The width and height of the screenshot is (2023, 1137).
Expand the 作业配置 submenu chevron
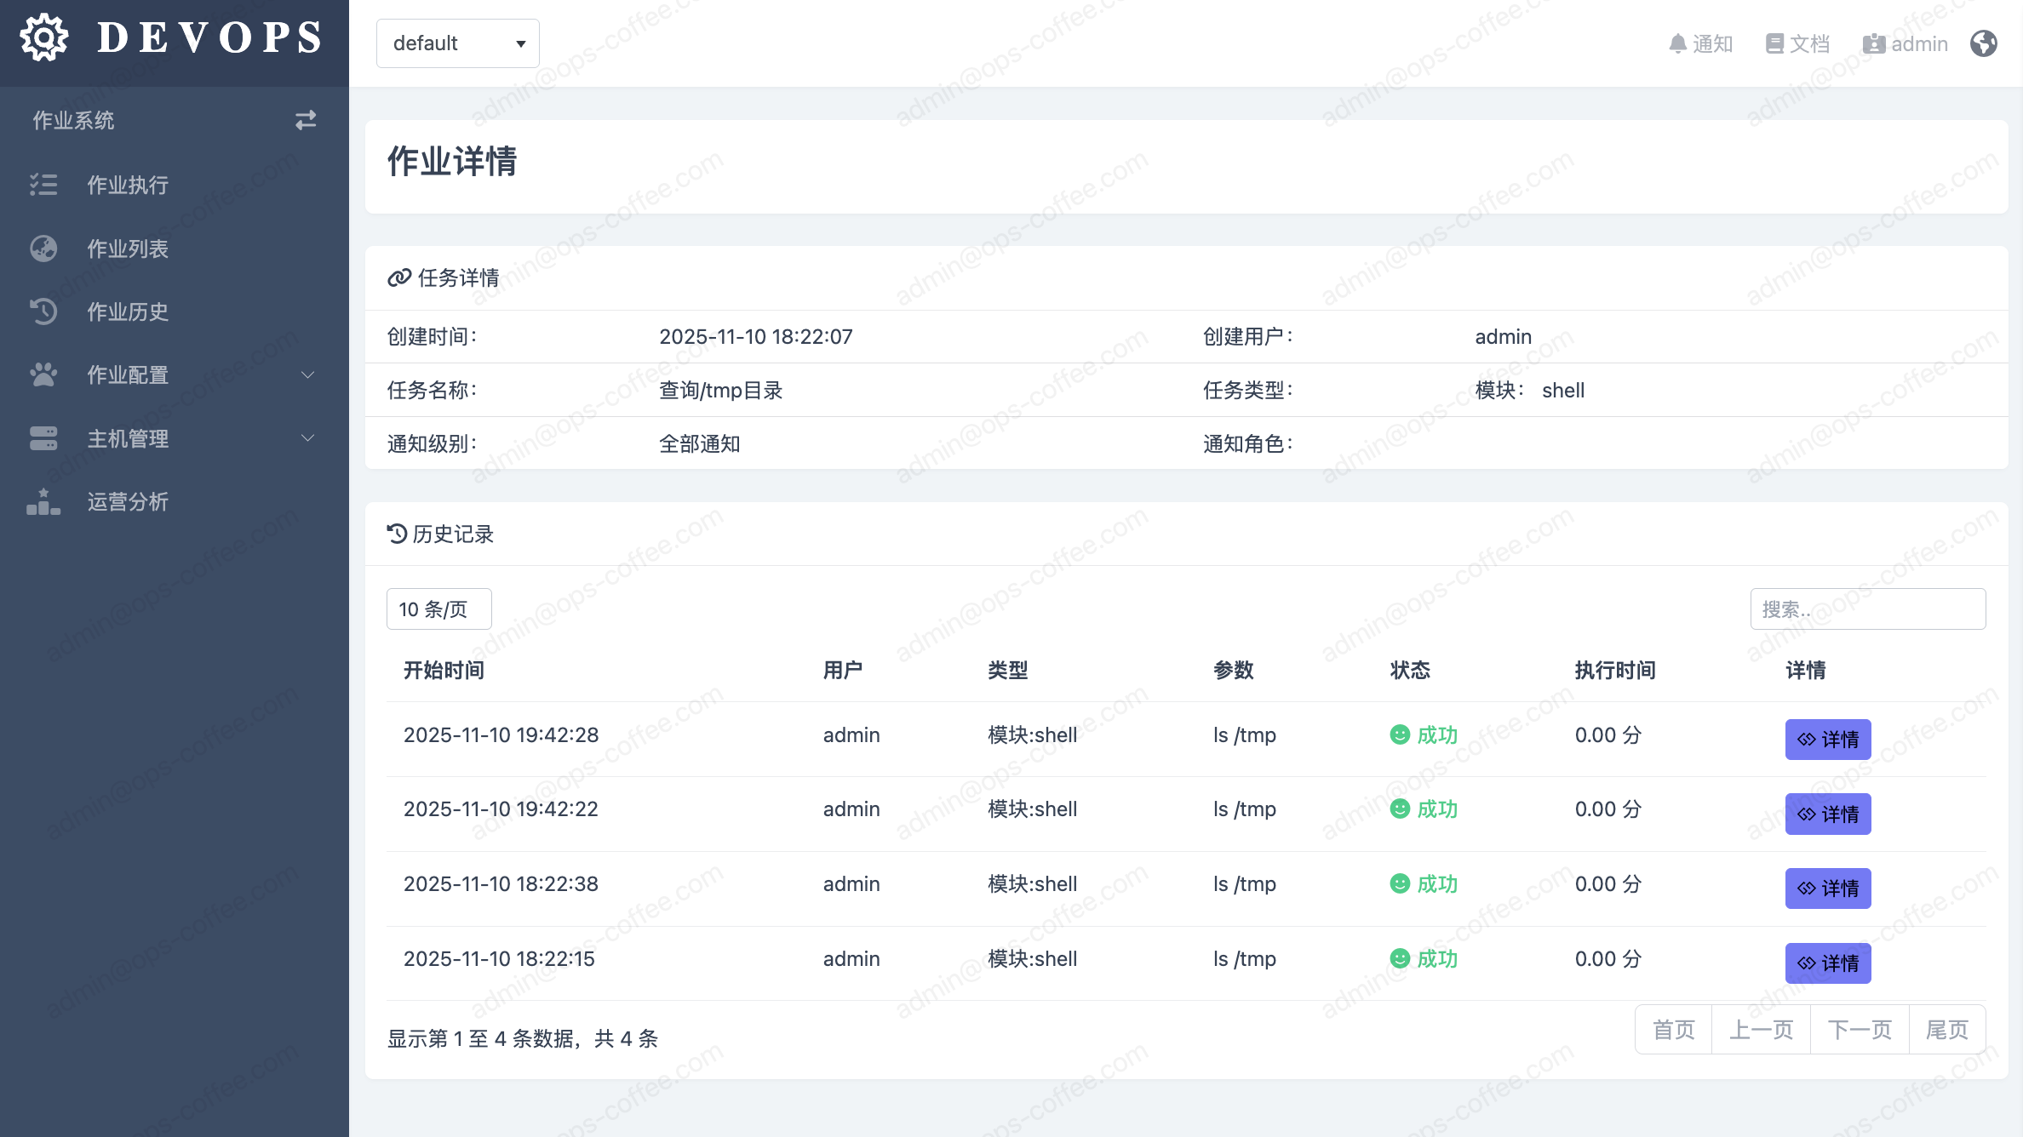pyautogui.click(x=308, y=375)
